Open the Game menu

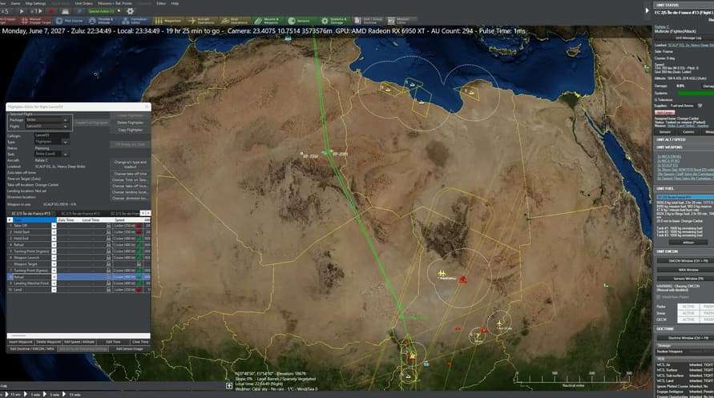15,3
